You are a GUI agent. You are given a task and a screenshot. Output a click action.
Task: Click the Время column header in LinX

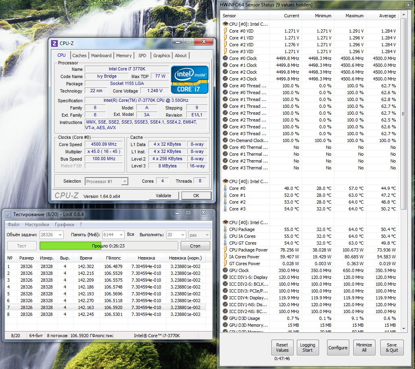[86, 258]
